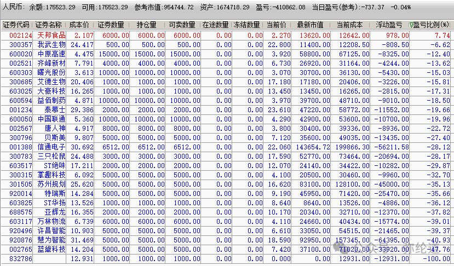Select the 许昌智能 row

[226, 230]
